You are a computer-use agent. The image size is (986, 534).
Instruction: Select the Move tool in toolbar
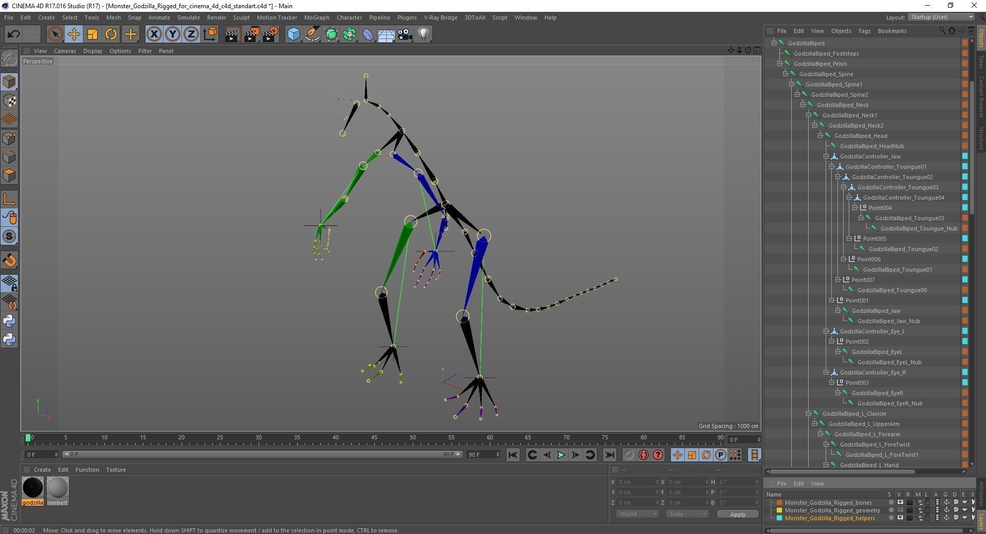pos(74,34)
